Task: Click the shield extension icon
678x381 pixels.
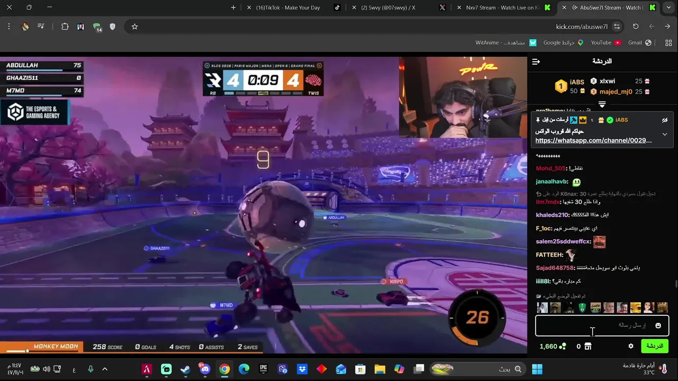Action: (x=112, y=26)
